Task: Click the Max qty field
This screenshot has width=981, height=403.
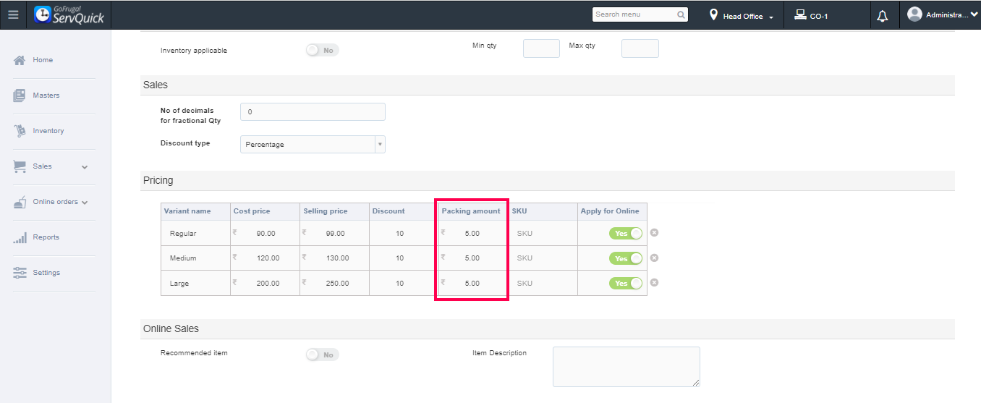Action: coord(640,48)
